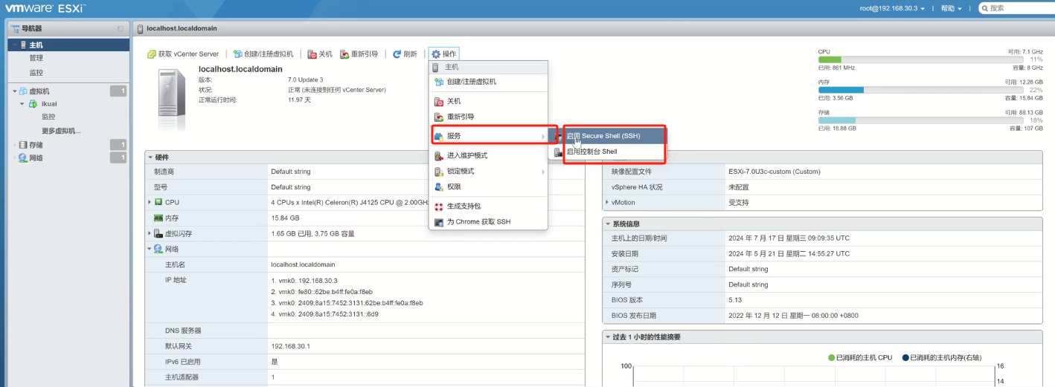Toggle 已消耗的主机 CPU legend
The image size is (1055, 387).
(x=859, y=357)
